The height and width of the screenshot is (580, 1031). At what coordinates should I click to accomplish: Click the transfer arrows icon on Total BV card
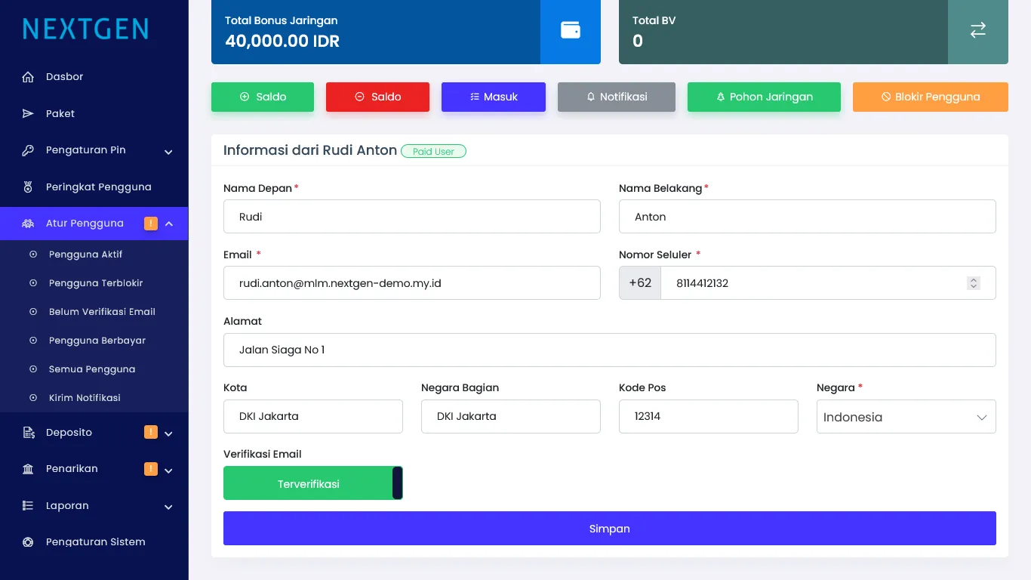click(977, 30)
